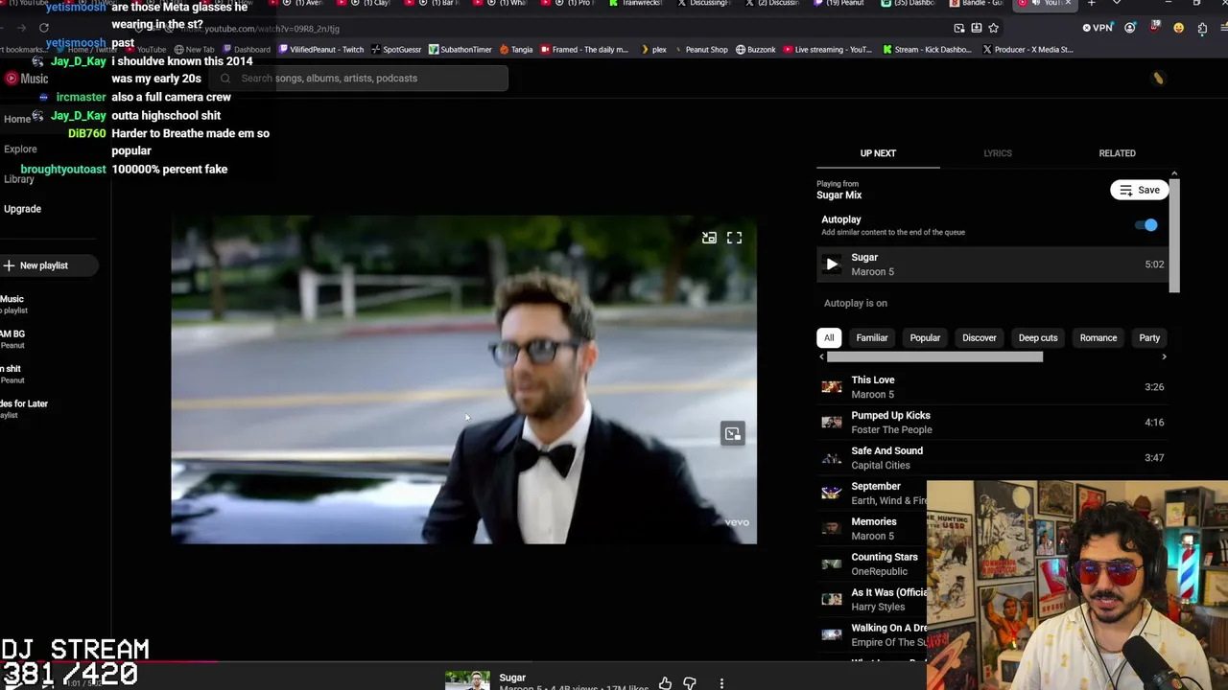The image size is (1228, 690).
Task: Open the VPN extension in toolbar
Action: 1098,28
